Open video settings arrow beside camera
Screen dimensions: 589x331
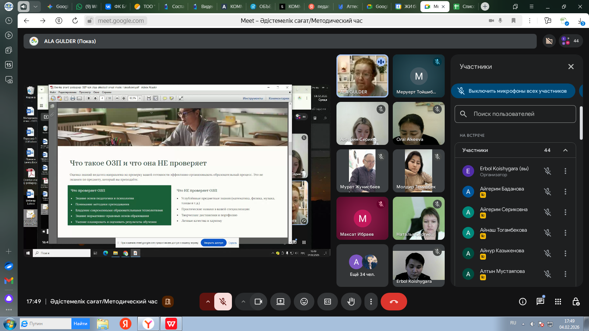point(243,302)
